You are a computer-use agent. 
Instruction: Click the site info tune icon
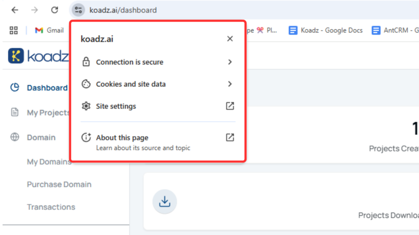pyautogui.click(x=78, y=10)
